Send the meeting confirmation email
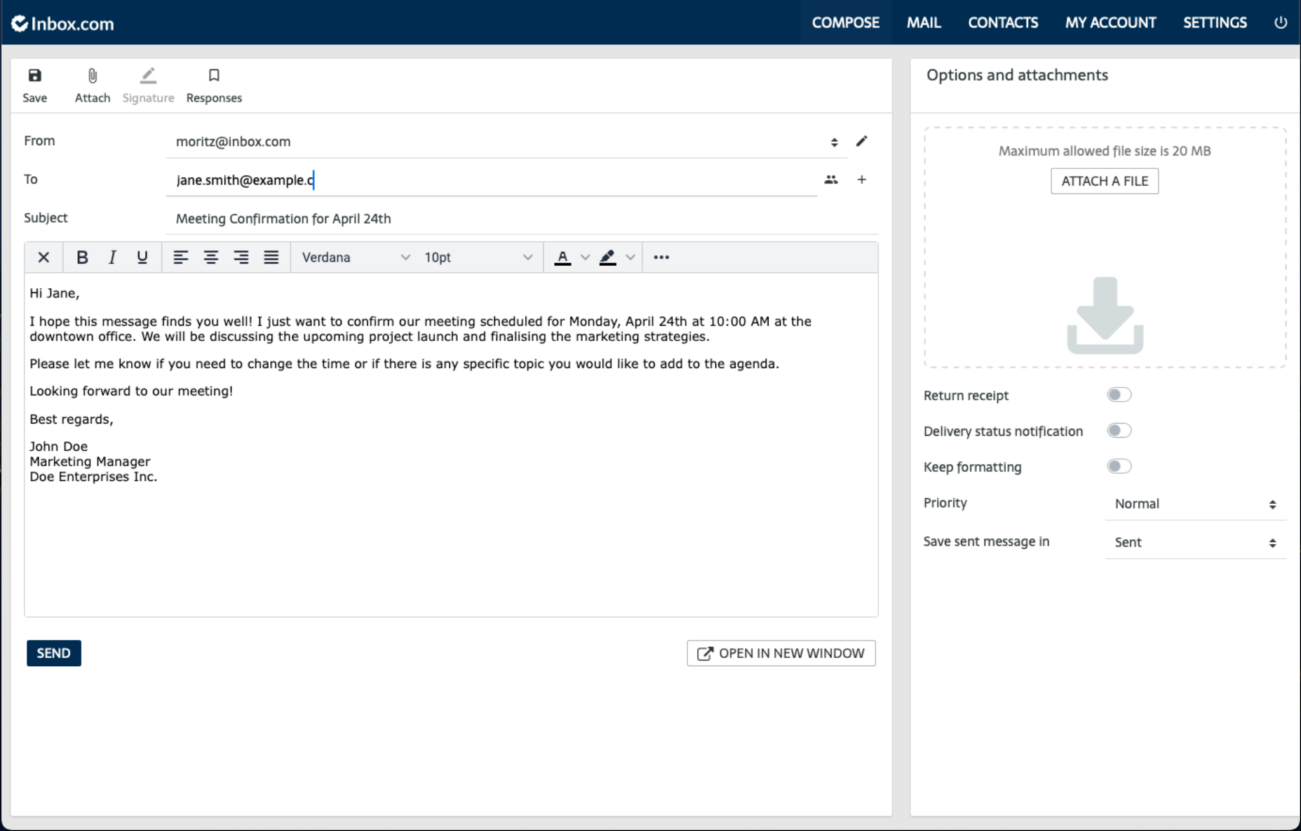1301x831 pixels. tap(53, 652)
